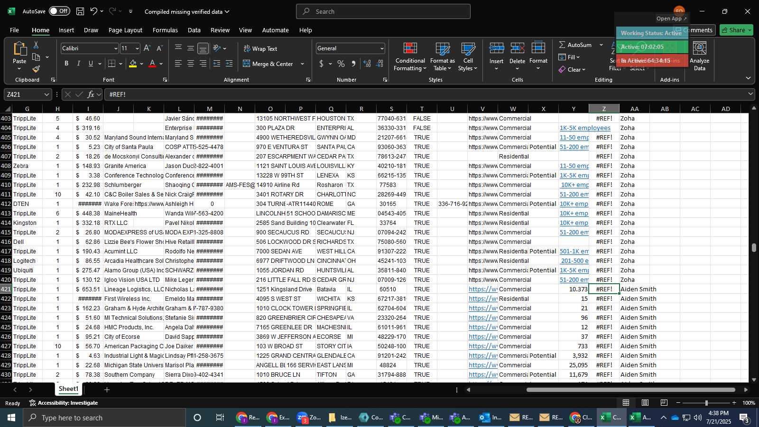The width and height of the screenshot is (759, 427).
Task: Open Cell Styles gallery
Action: pyautogui.click(x=468, y=57)
